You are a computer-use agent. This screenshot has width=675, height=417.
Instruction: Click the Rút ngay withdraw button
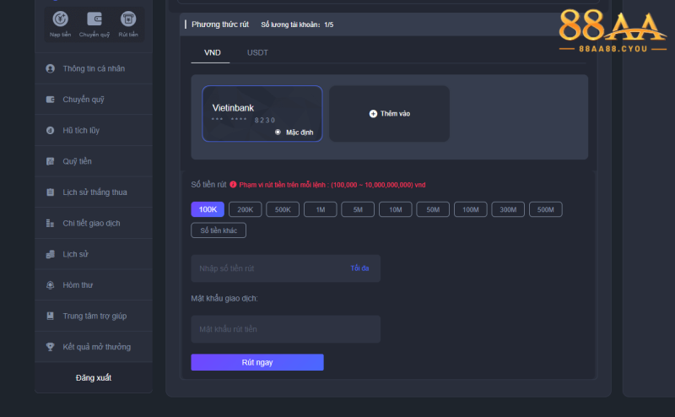(257, 362)
